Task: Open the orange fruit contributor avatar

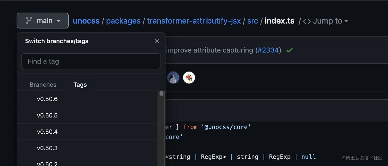Action: [x=189, y=78]
